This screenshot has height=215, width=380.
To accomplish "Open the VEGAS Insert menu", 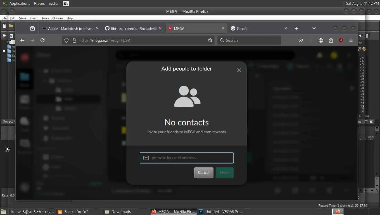I will 34,18.
